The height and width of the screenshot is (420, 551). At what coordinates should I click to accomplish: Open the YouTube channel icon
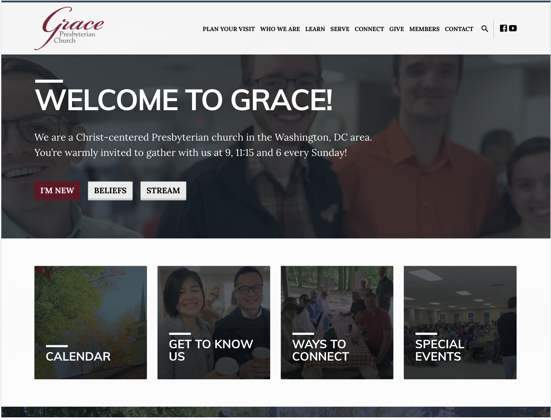tap(513, 28)
